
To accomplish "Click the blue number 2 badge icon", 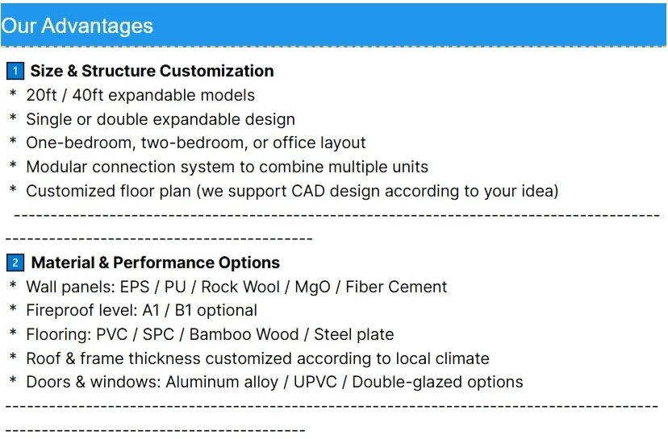I will click(x=15, y=263).
